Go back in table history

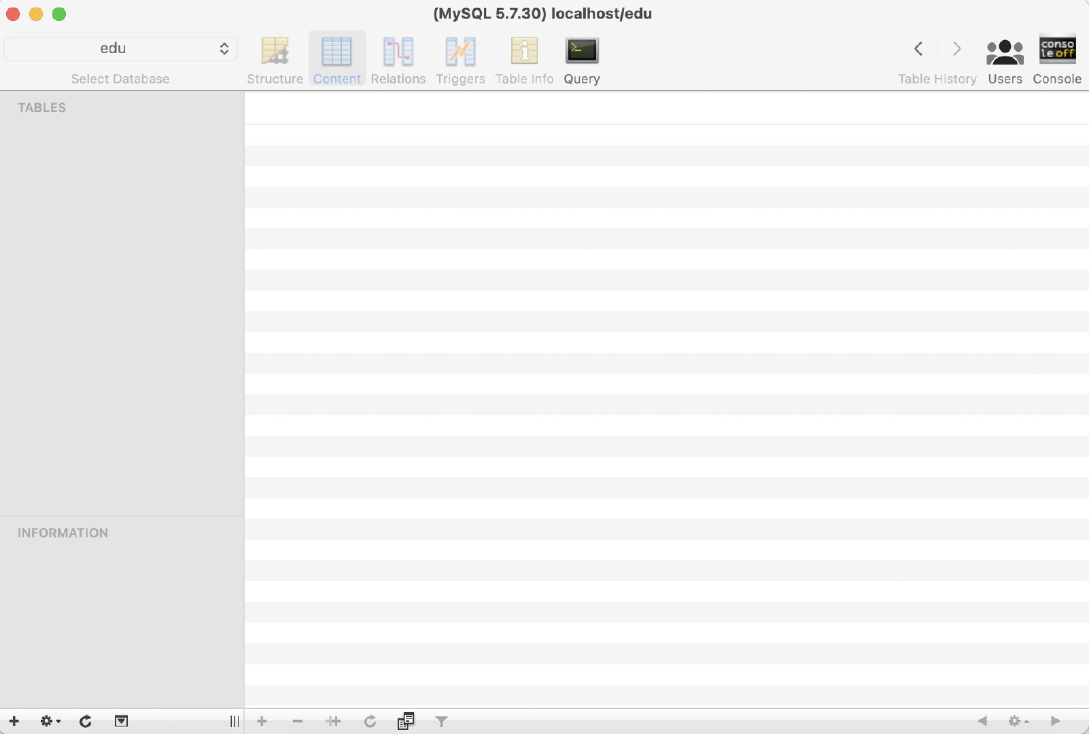[x=918, y=48]
